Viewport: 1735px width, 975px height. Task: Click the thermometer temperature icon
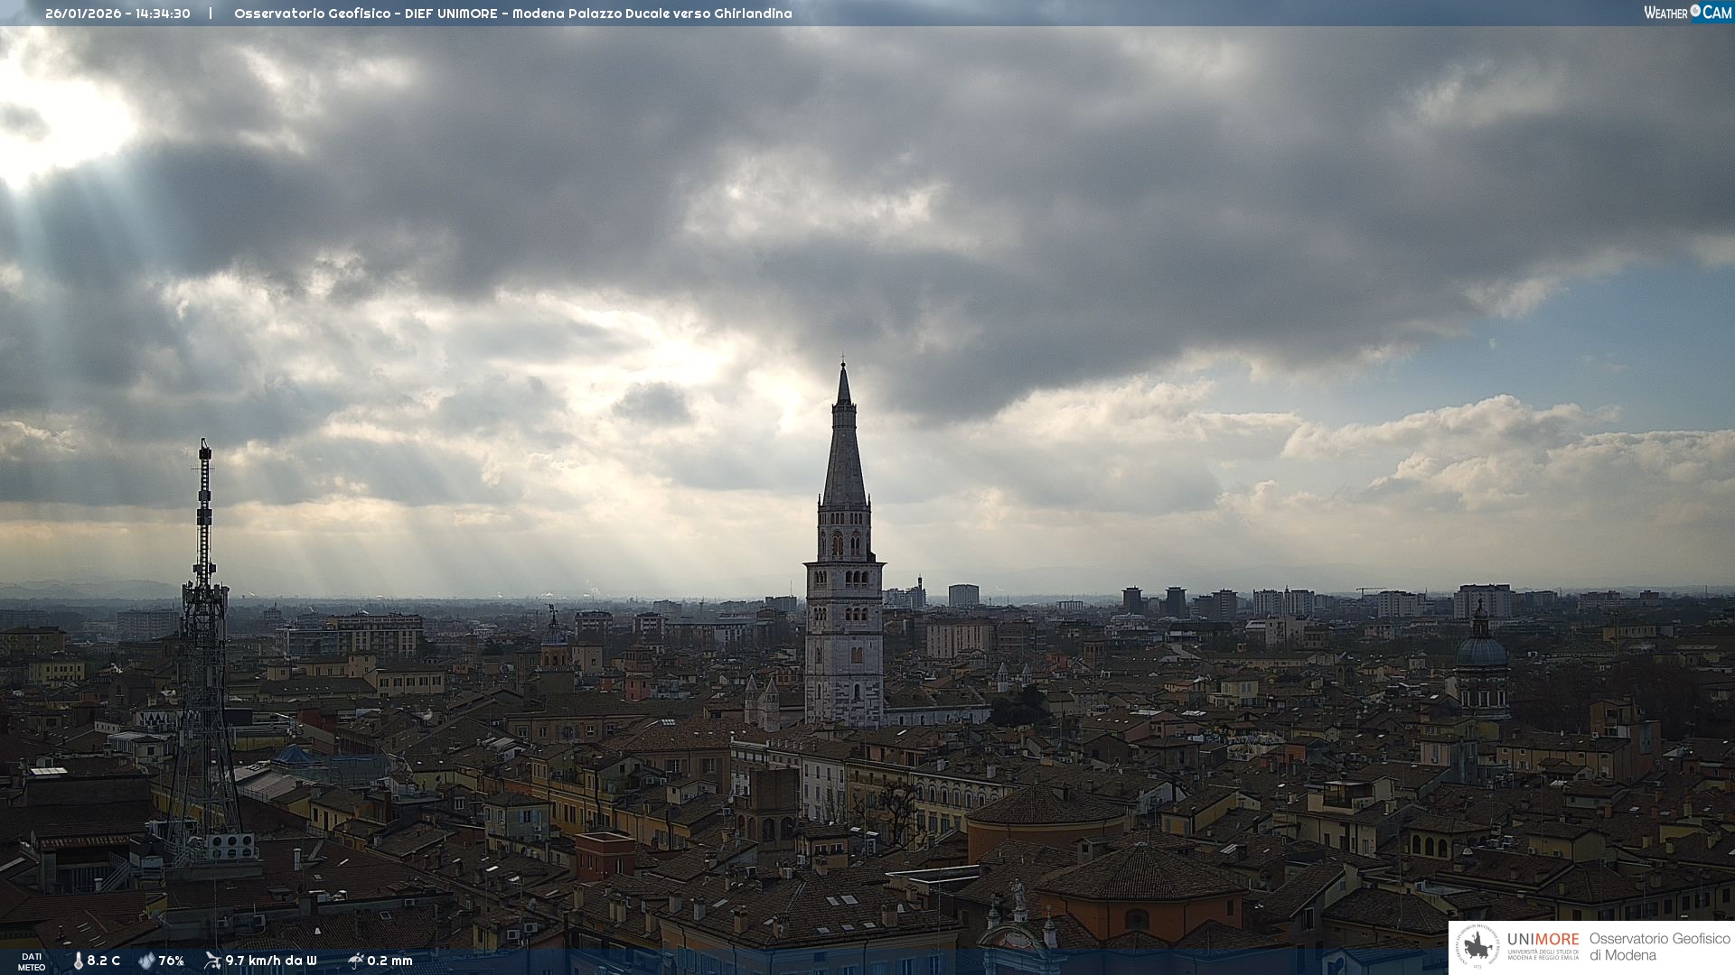79,961
